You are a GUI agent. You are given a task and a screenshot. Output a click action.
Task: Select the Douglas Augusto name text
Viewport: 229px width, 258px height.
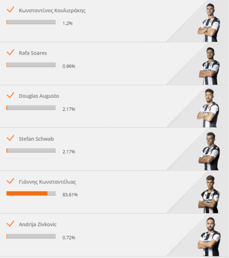click(x=39, y=96)
